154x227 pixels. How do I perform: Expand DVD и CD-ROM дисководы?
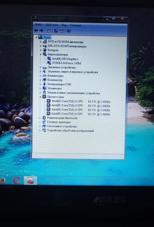click(x=41, y=42)
